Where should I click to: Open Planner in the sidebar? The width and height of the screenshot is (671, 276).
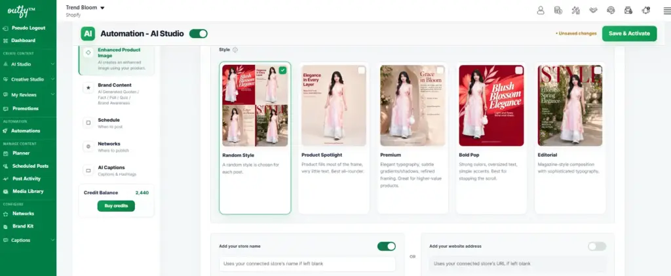(21, 153)
